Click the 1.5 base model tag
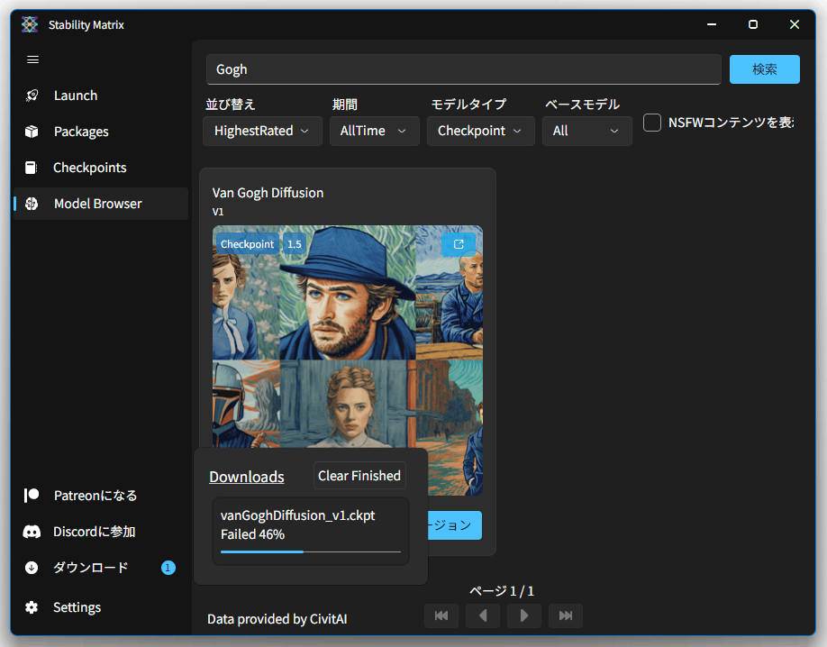827x647 pixels. (295, 244)
